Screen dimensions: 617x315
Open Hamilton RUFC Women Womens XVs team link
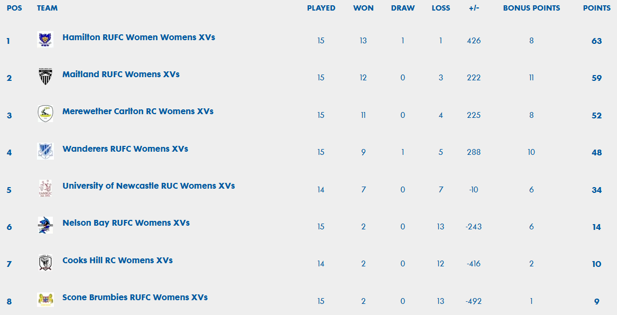point(139,38)
